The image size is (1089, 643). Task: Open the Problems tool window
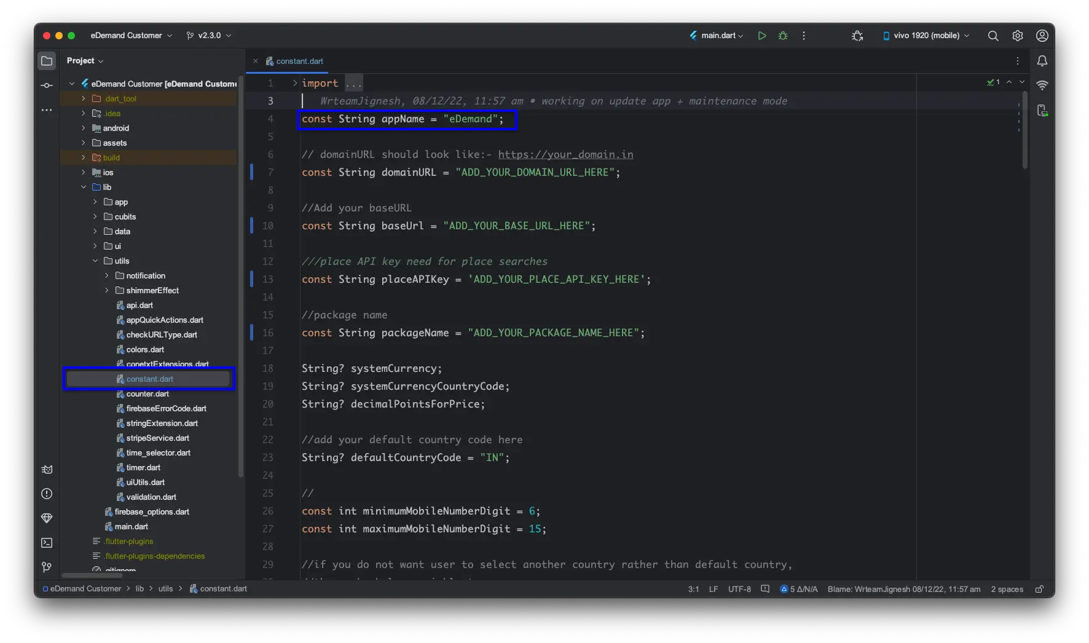pyautogui.click(x=47, y=494)
